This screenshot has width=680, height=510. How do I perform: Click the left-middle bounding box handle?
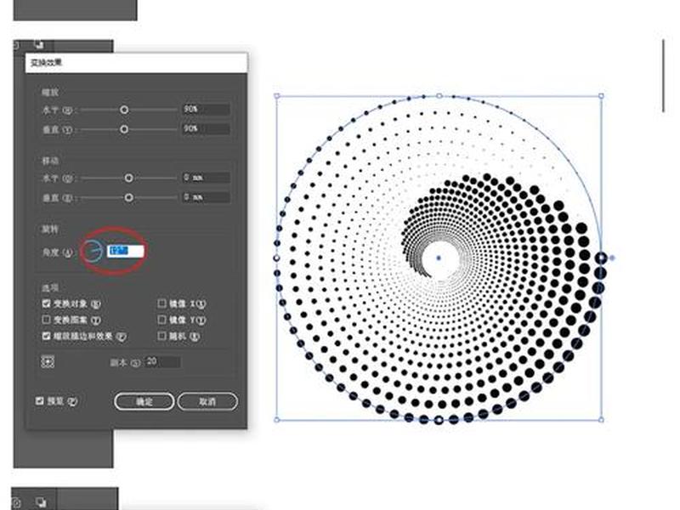tap(277, 258)
